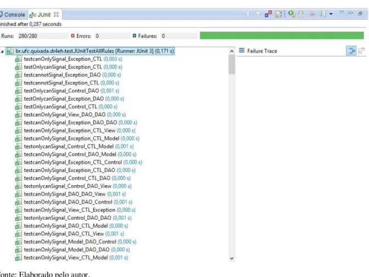Click the Previous Failed Test arrow icon

[258, 14]
